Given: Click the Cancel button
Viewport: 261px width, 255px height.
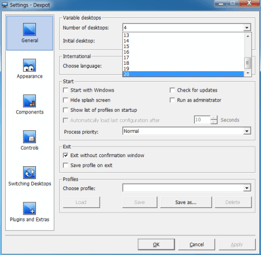Looking at the screenshot, I should tap(197, 245).
